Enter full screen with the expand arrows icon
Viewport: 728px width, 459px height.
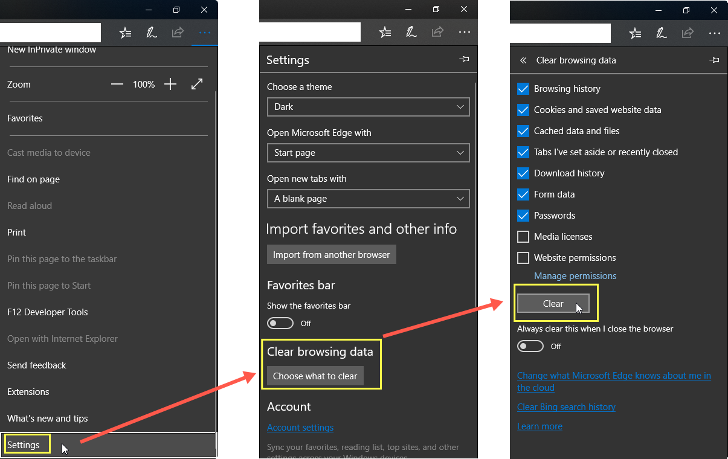(197, 84)
